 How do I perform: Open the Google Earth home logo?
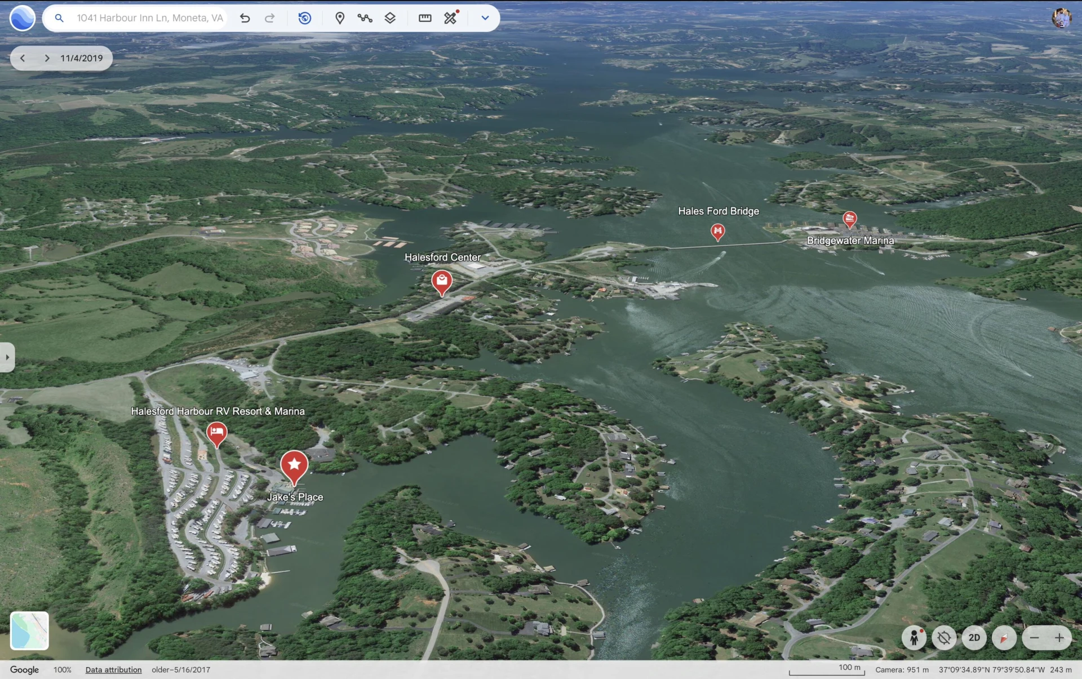tap(23, 18)
